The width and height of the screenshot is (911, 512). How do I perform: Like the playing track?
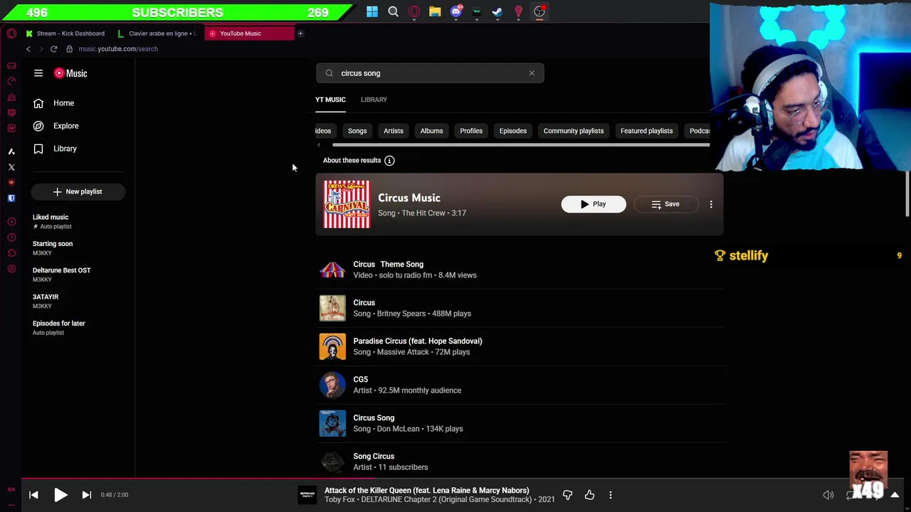coord(589,495)
